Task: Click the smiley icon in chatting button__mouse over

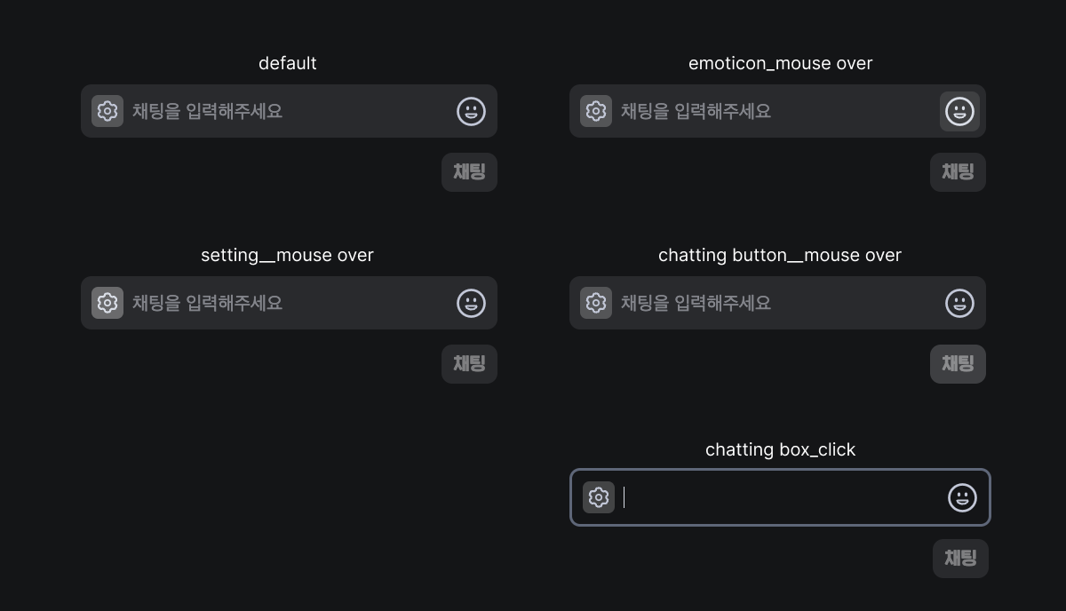Action: pos(959,303)
